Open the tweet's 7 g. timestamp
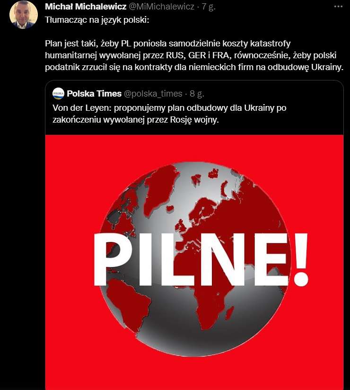Image resolution: width=350 pixels, height=390 pixels. click(209, 7)
